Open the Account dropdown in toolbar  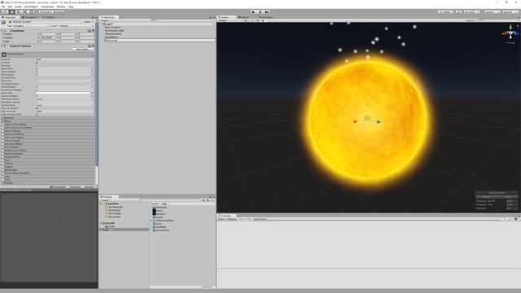pos(472,12)
